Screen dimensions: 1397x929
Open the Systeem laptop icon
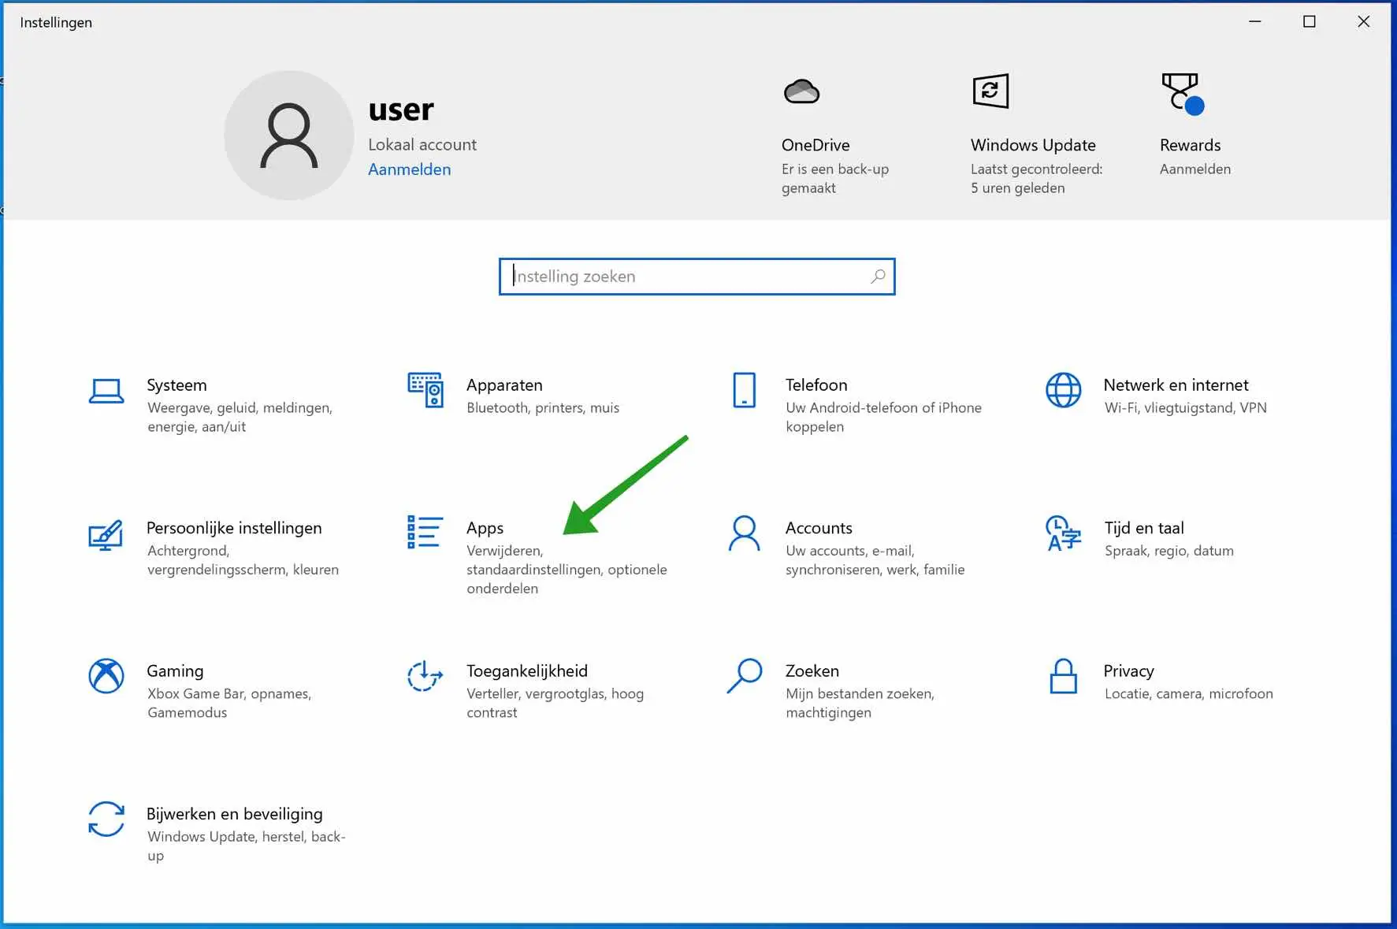click(x=106, y=391)
